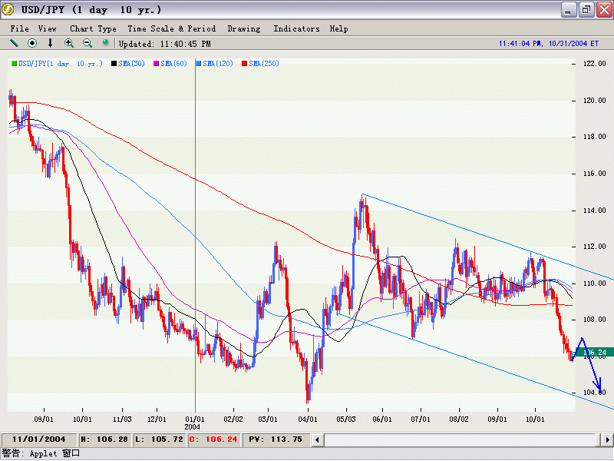Expand the Chart Type menu
This screenshot has width=614, height=461.
click(x=93, y=28)
